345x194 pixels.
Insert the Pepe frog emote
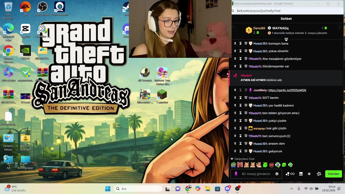(234, 165)
